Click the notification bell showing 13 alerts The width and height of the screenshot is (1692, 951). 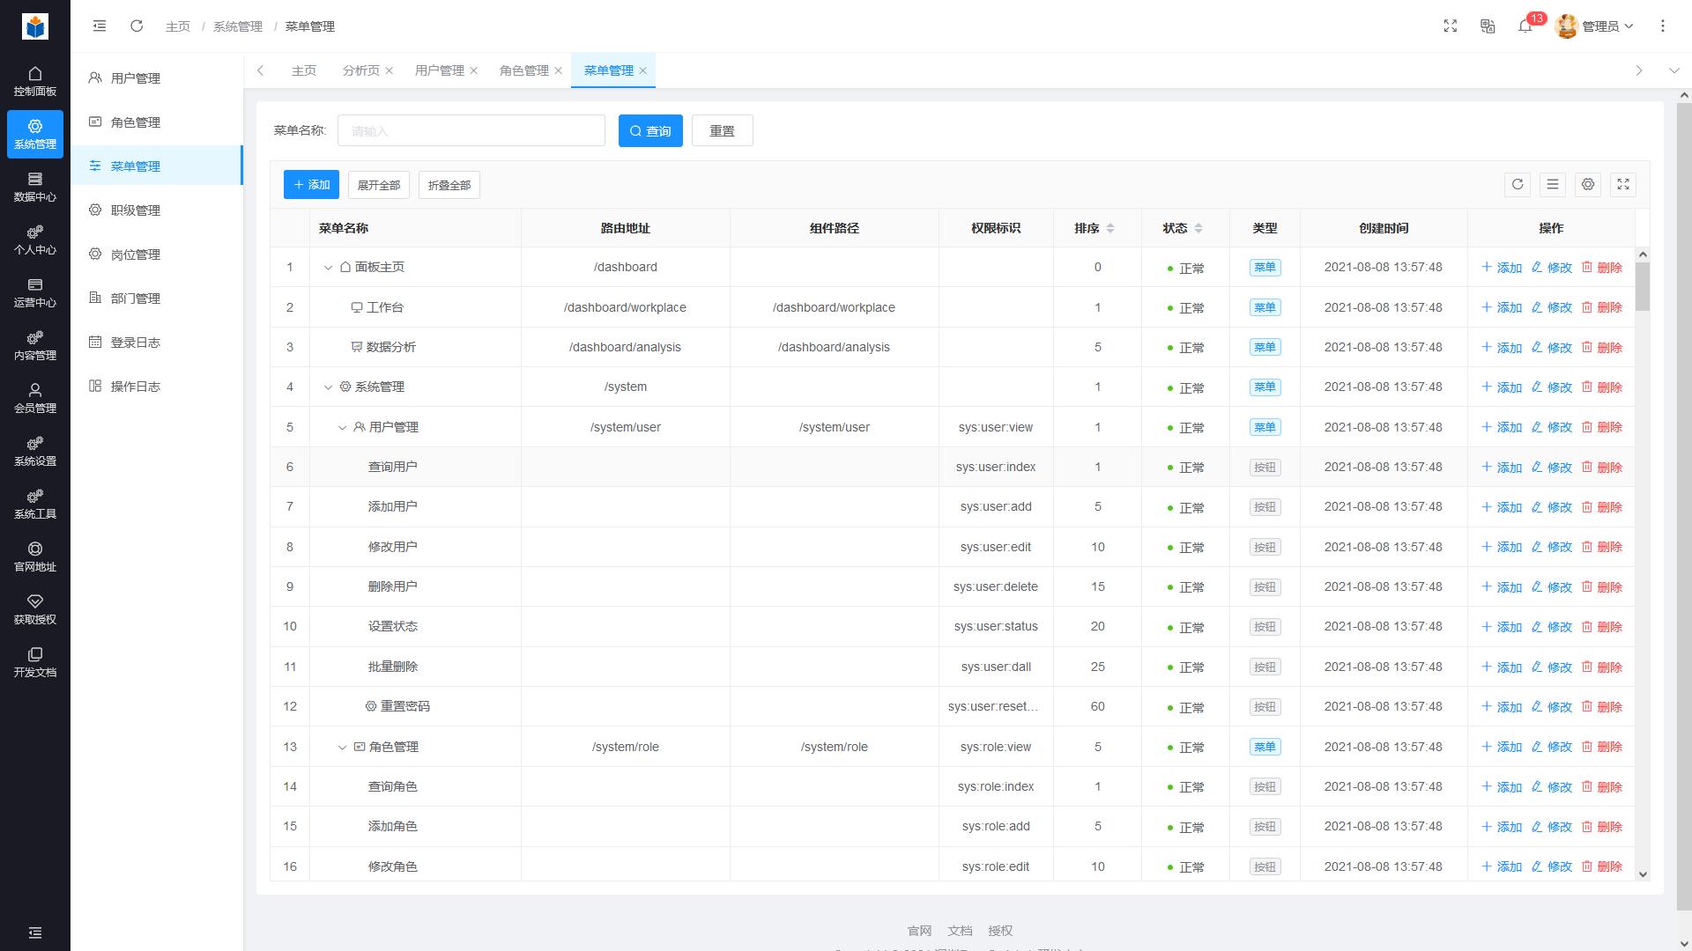point(1526,27)
